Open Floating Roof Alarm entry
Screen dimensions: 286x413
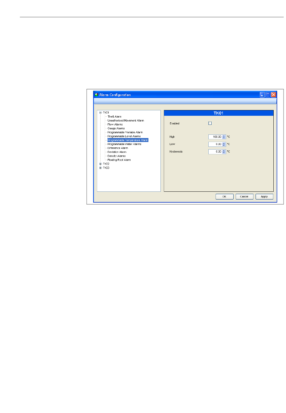[x=119, y=160]
